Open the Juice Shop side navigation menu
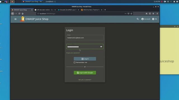 (x=15, y=19)
